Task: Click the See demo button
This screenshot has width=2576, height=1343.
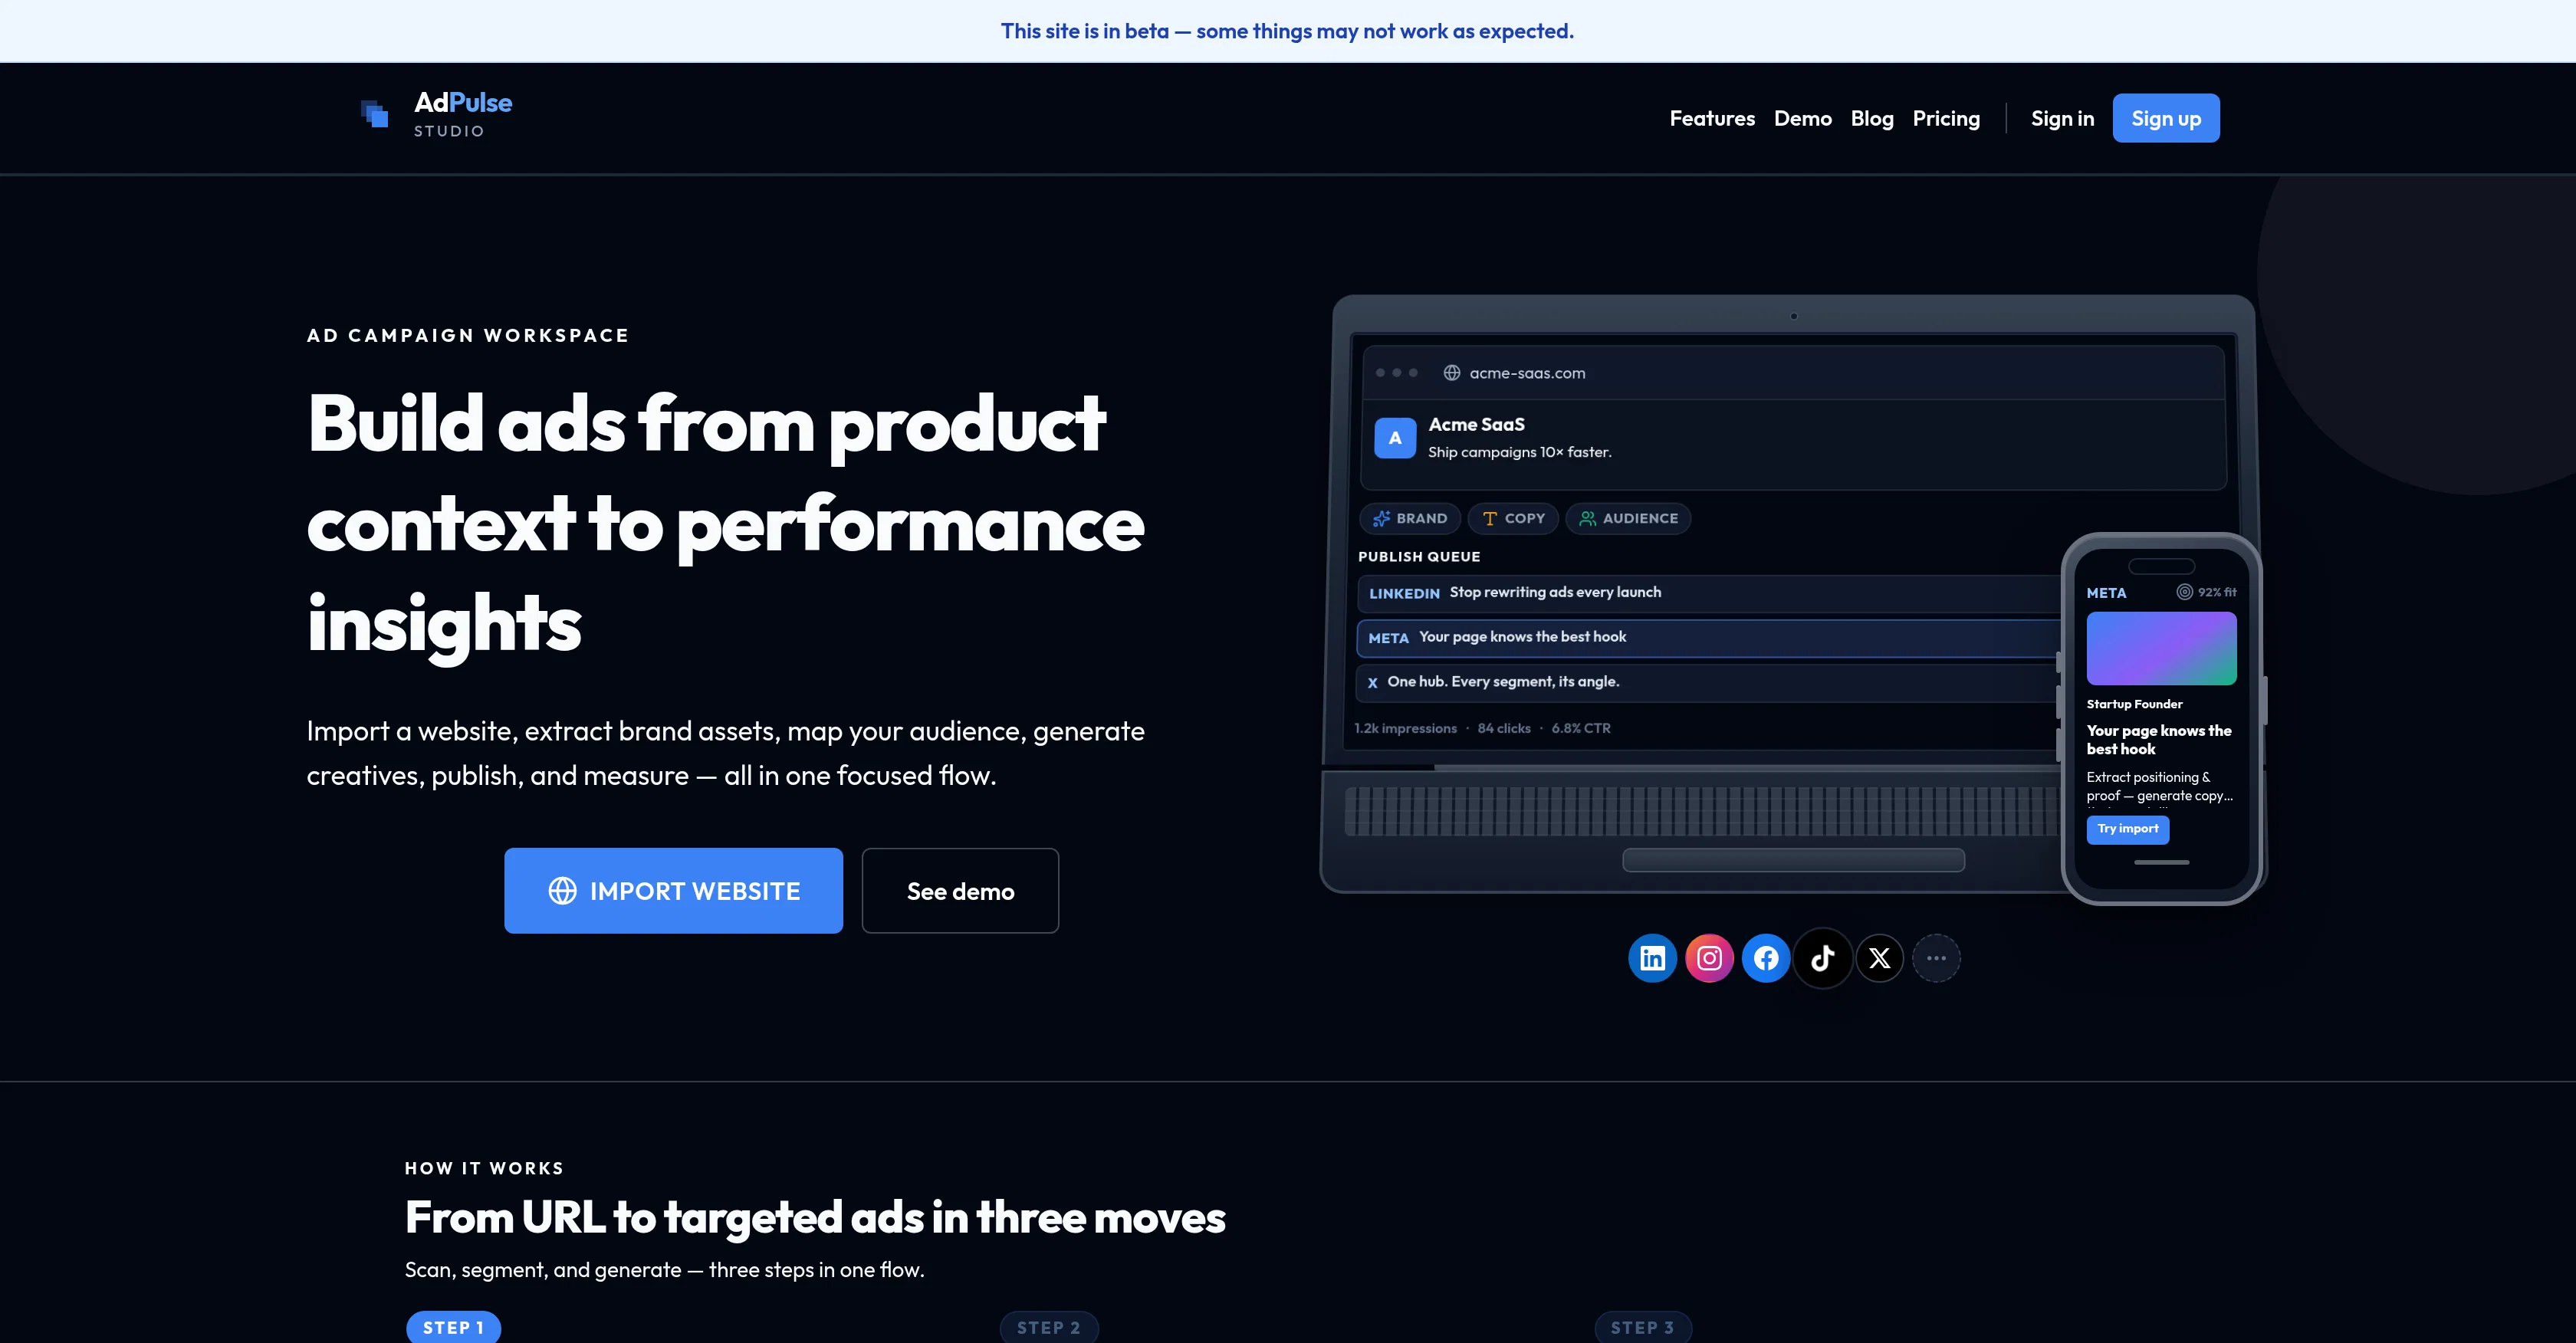Action: tap(960, 891)
